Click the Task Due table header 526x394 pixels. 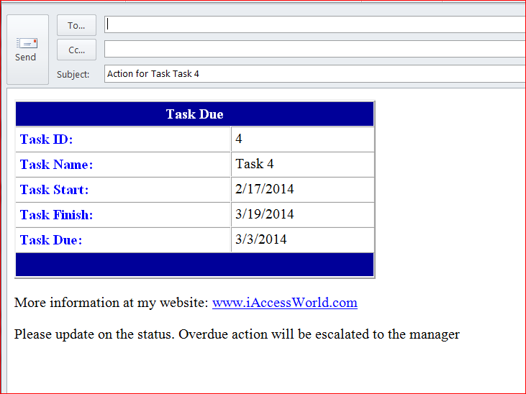pos(194,114)
